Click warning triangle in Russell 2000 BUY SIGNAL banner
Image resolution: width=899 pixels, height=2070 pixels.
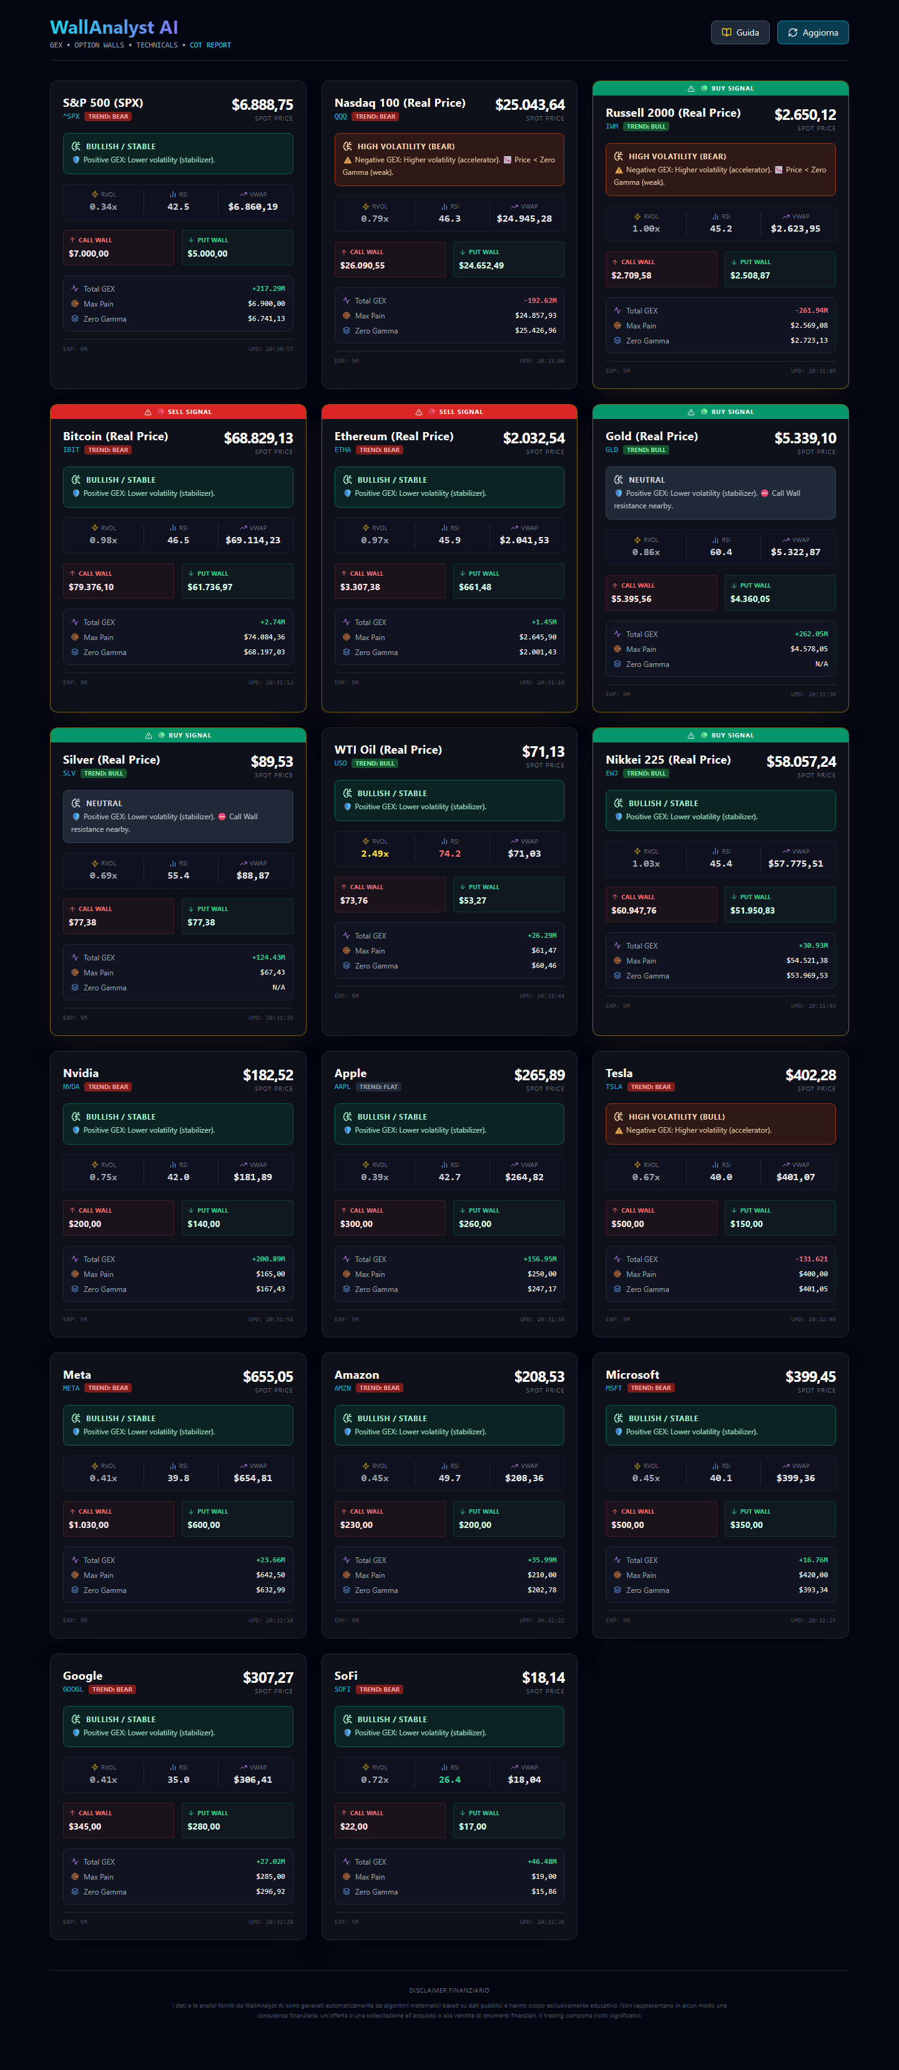[691, 89]
